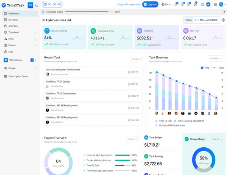Open the profile dropdown arrow beside avatar

pos(225,5)
